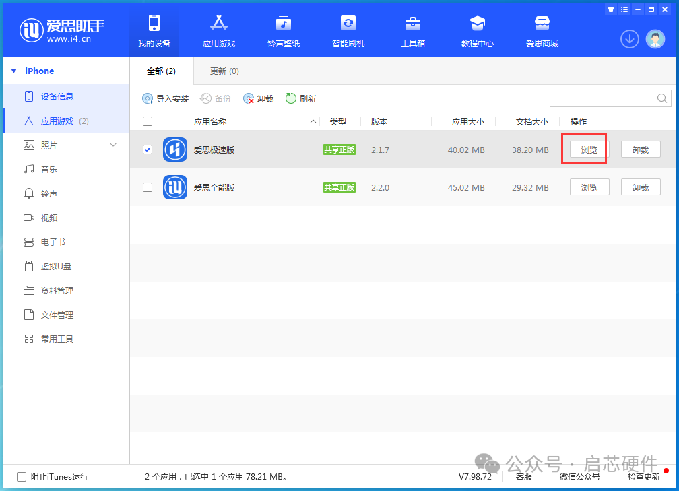Image resolution: width=679 pixels, height=491 pixels.
Task: Click version 2.1.7 cell
Action: (x=380, y=150)
